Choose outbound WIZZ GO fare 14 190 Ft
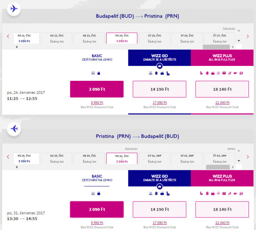This screenshot has height=230, width=256. click(159, 89)
